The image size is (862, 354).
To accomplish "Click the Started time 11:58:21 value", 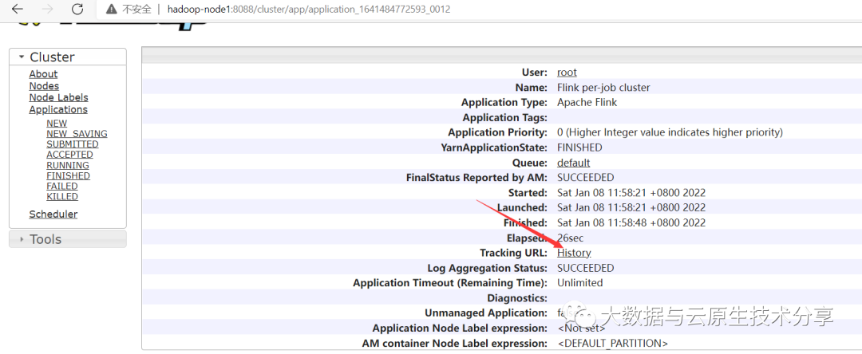I will point(631,193).
